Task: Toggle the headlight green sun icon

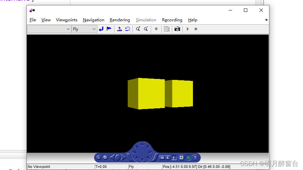Action: pyautogui.click(x=188, y=158)
